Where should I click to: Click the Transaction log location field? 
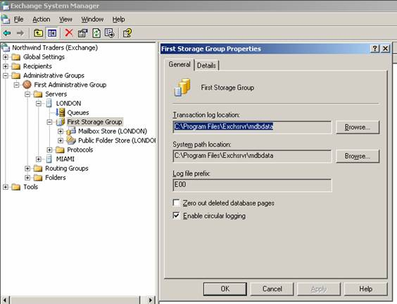[x=252, y=127]
